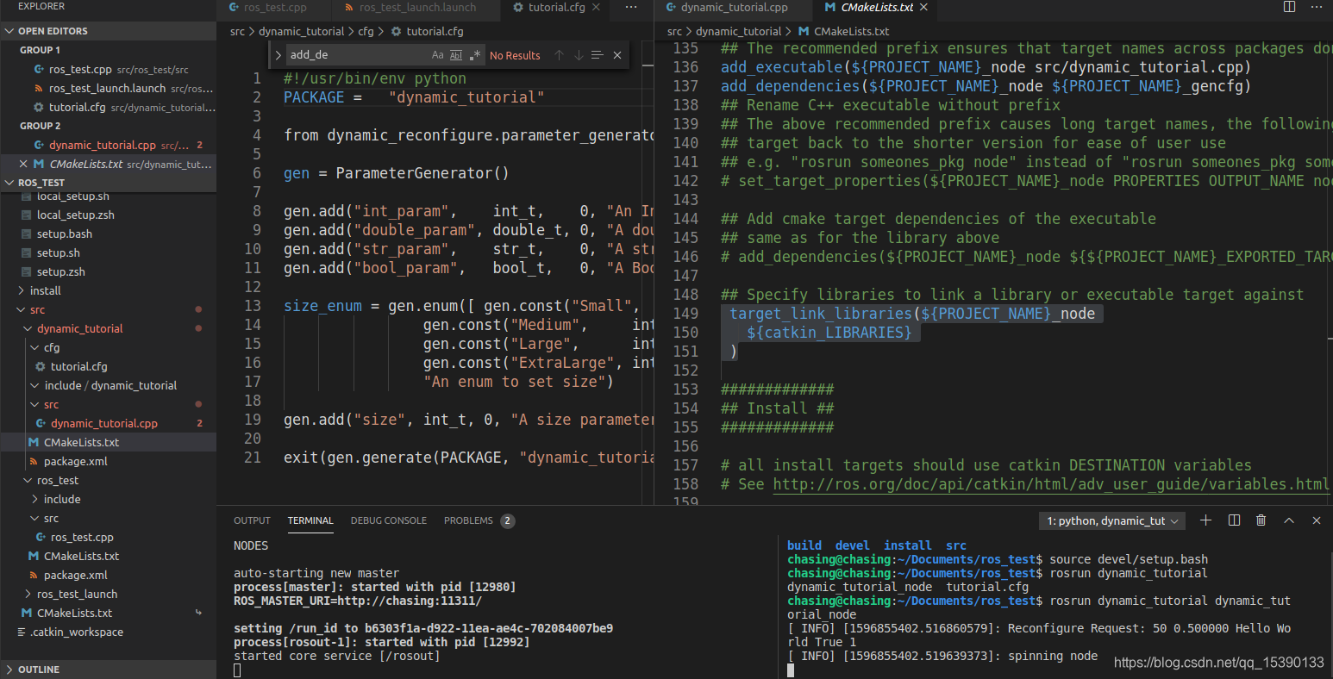
Task: Go to next match arrow
Action: tap(578, 55)
